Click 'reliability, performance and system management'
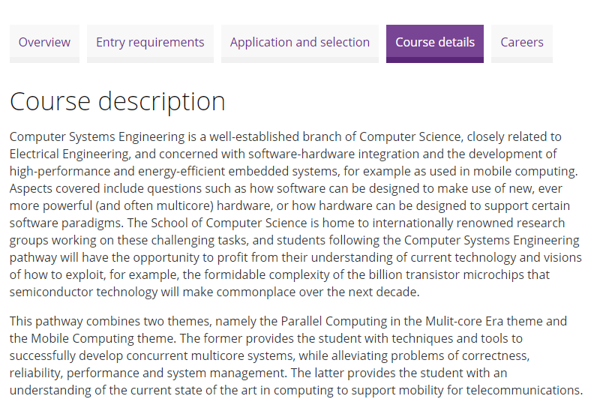This screenshot has height=405, width=615. tap(148, 373)
